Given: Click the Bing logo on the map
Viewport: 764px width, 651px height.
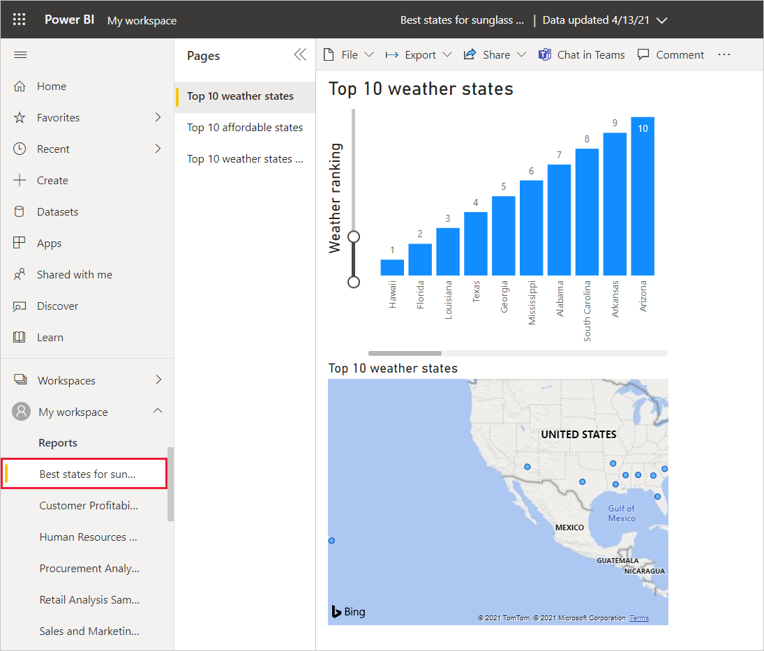Looking at the screenshot, I should (348, 611).
